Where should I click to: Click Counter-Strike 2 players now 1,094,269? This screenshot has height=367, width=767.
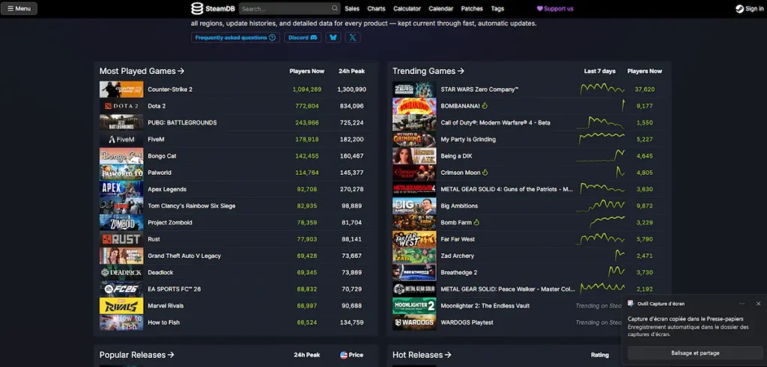pyautogui.click(x=306, y=89)
